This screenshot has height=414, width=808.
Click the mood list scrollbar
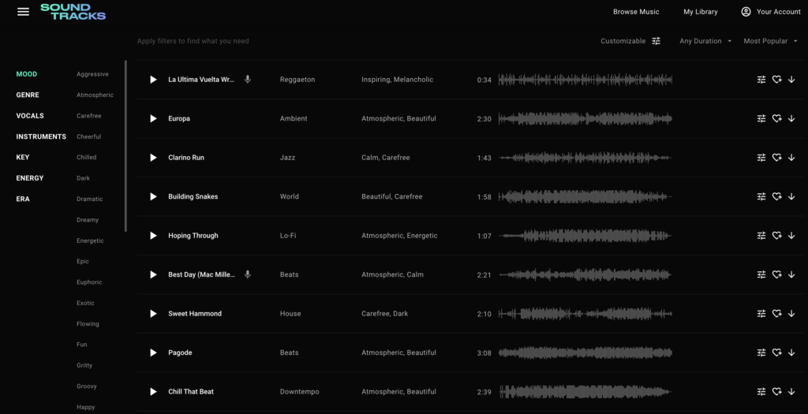[x=125, y=146]
